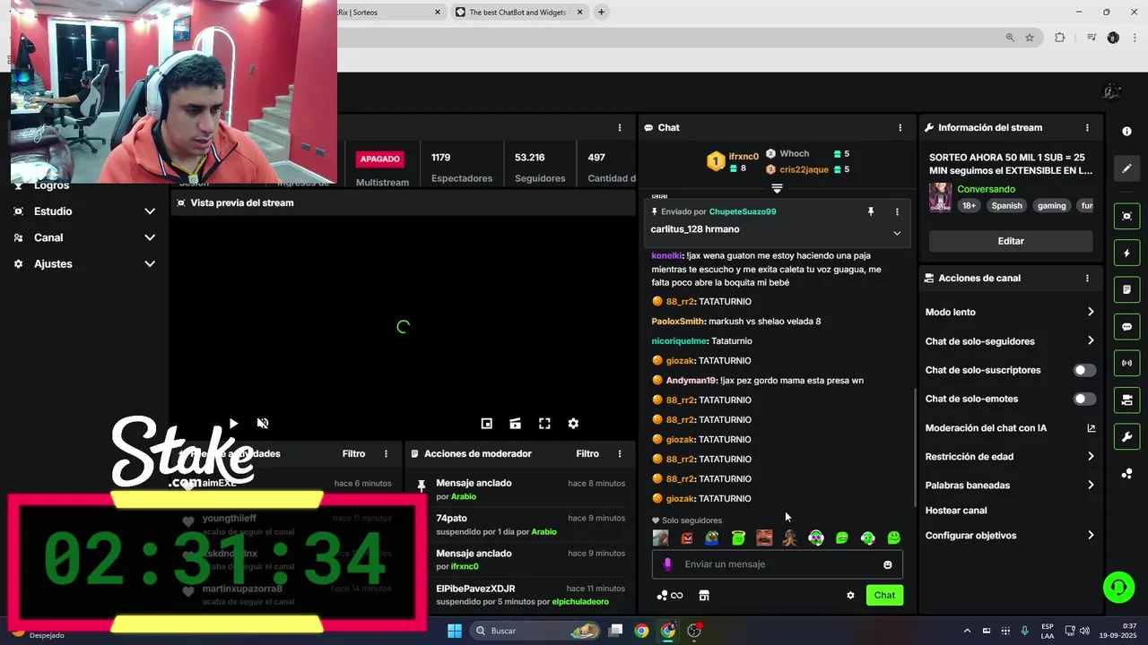Image resolution: width=1148 pixels, height=645 pixels.
Task: Open chat settings gear beside Chat button
Action: click(x=850, y=595)
